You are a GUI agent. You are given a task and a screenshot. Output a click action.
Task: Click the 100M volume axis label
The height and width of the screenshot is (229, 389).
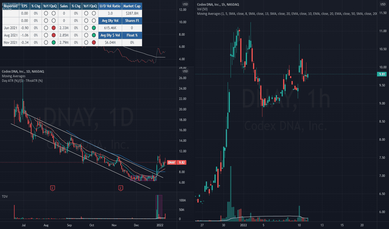point(182,200)
